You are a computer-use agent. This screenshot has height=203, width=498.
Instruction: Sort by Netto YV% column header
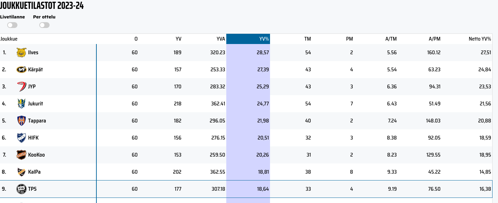tap(480, 39)
